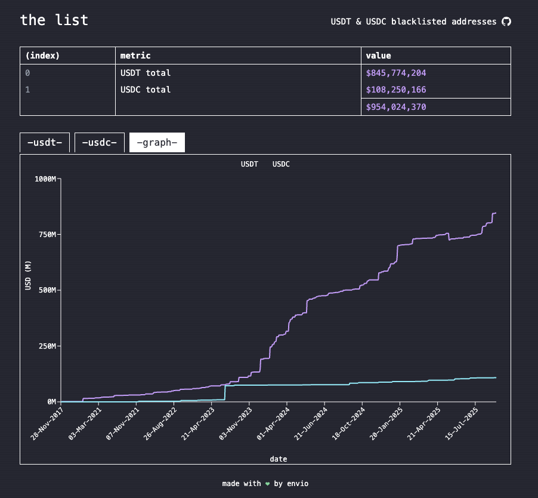Select the -graph- tab
The width and height of the screenshot is (538, 498).
[x=157, y=143]
